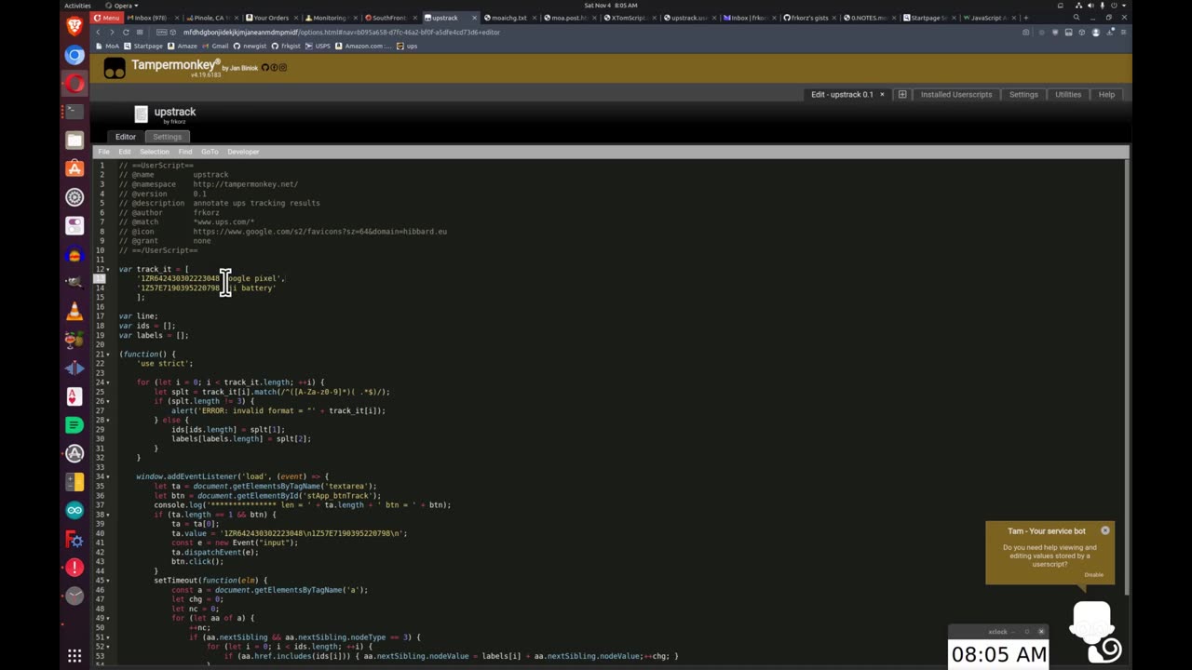Collapse the code fold at line 12
The height and width of the screenshot is (670, 1192).
(110, 269)
